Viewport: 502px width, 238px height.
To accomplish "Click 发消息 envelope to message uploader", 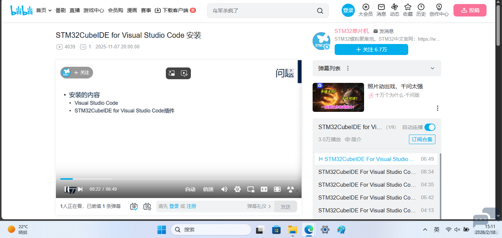I will point(383,31).
